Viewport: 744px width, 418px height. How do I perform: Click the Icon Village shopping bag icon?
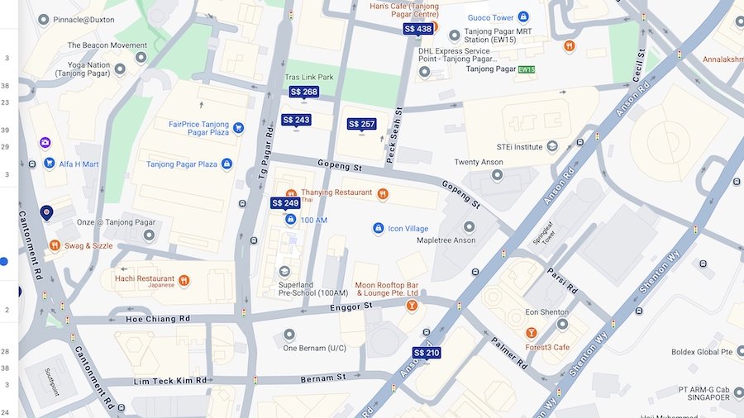coord(378,229)
